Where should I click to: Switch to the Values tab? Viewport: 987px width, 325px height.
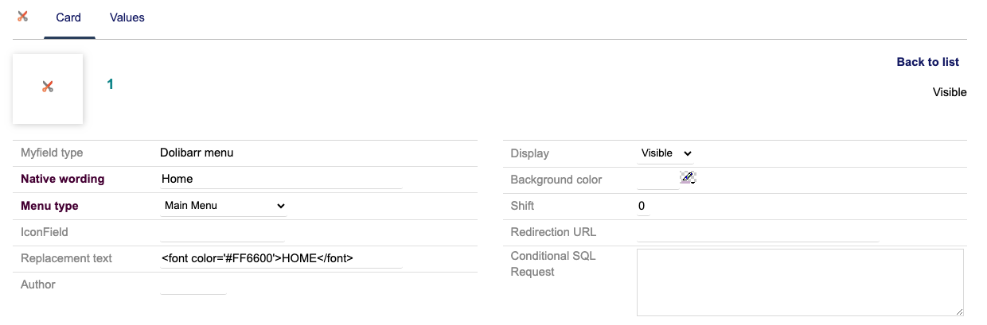pos(127,17)
